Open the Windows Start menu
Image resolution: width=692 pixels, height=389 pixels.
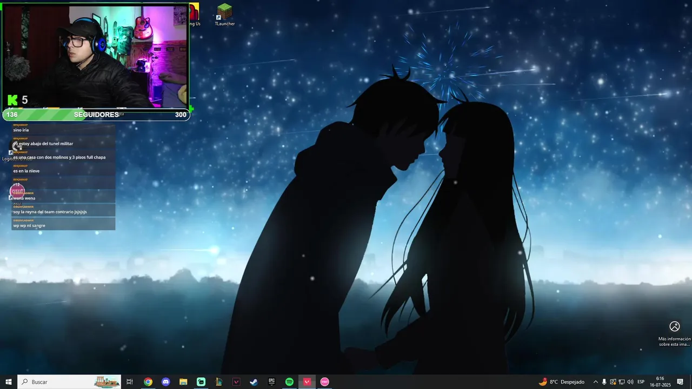(x=9, y=382)
